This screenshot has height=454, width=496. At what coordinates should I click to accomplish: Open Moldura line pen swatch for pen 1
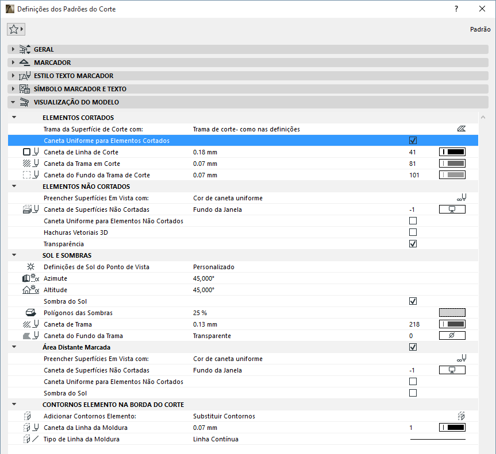coord(452,428)
